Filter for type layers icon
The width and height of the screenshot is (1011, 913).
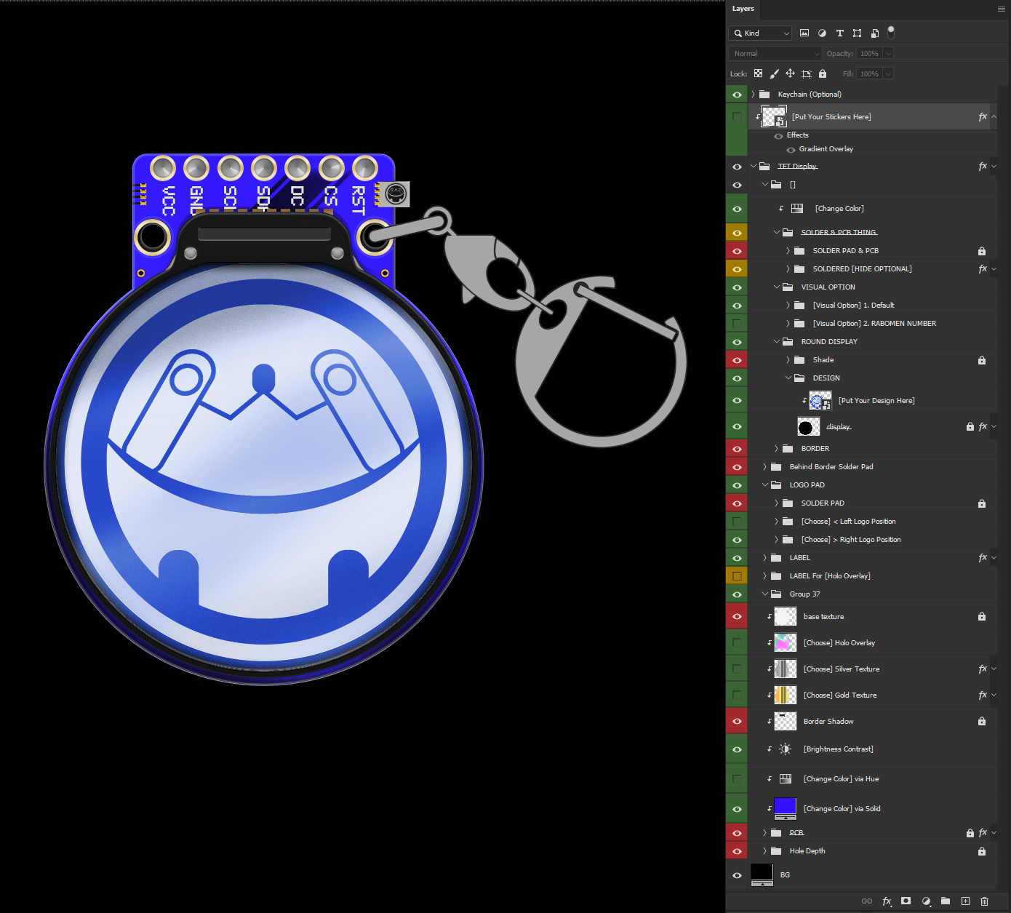(x=839, y=33)
